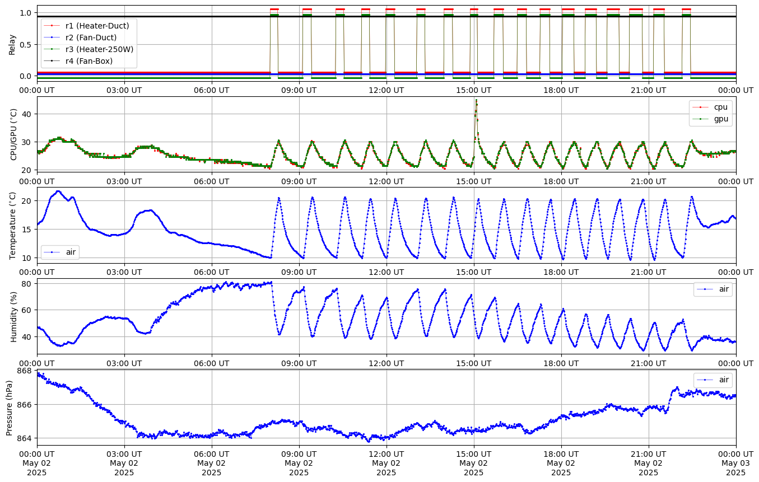Click the 30 tick on CPU/GPU axis
This screenshot has height=482, width=759.
click(x=28, y=142)
